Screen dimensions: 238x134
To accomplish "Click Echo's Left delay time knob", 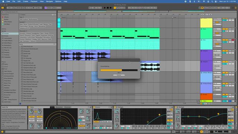I will 32,112.
